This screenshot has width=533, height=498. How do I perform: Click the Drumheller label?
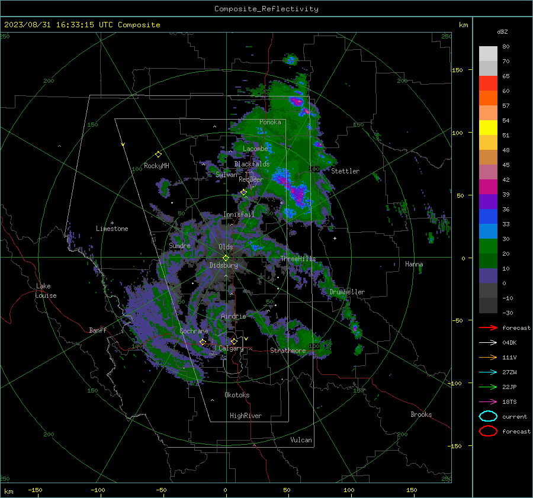pos(347,292)
